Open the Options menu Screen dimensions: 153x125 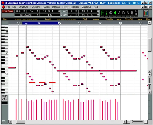click(56, 7)
